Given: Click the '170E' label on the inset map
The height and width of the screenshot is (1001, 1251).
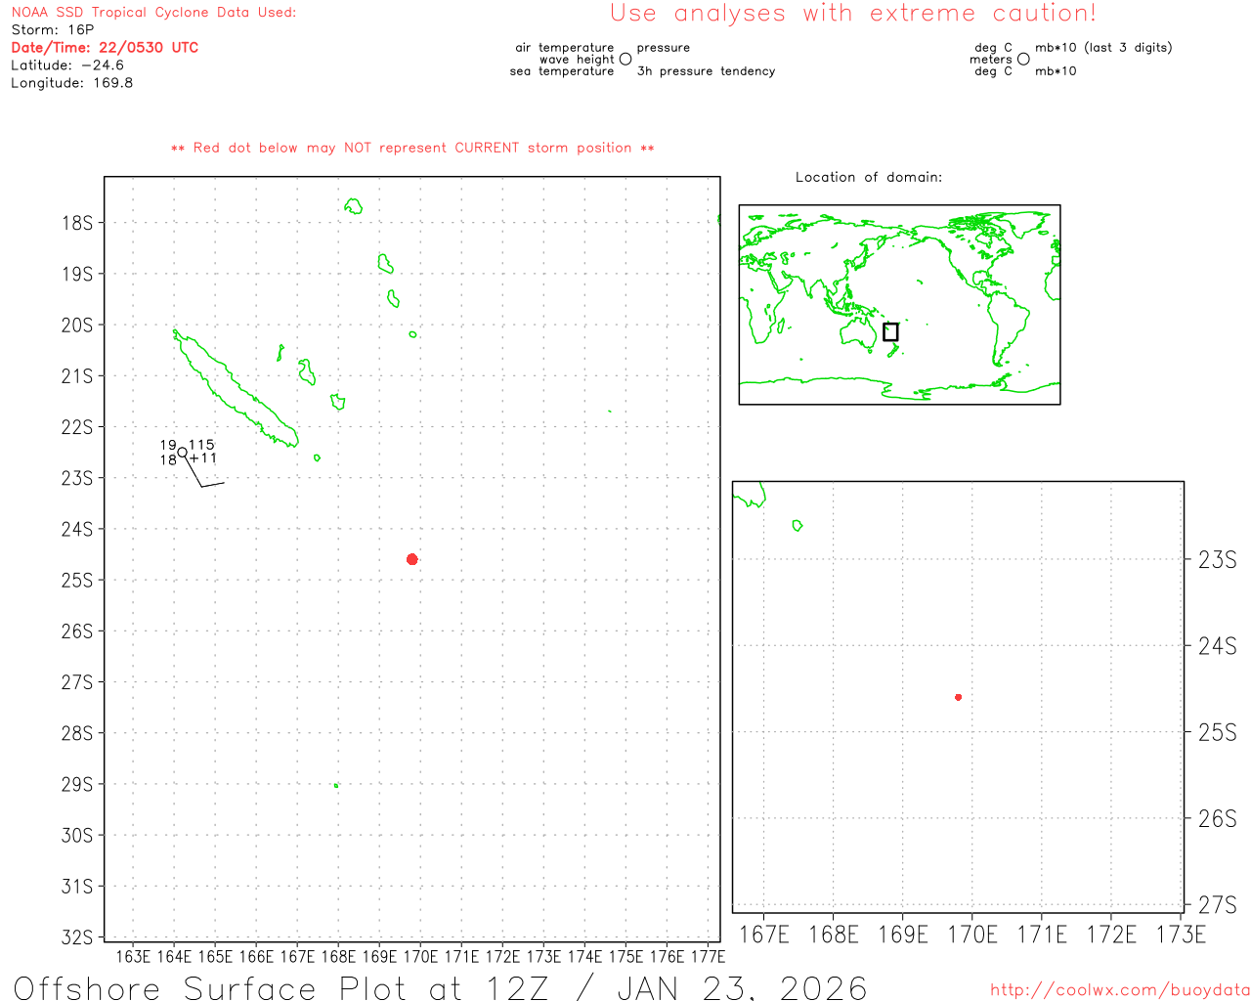Looking at the screenshot, I should pyautogui.click(x=972, y=935).
